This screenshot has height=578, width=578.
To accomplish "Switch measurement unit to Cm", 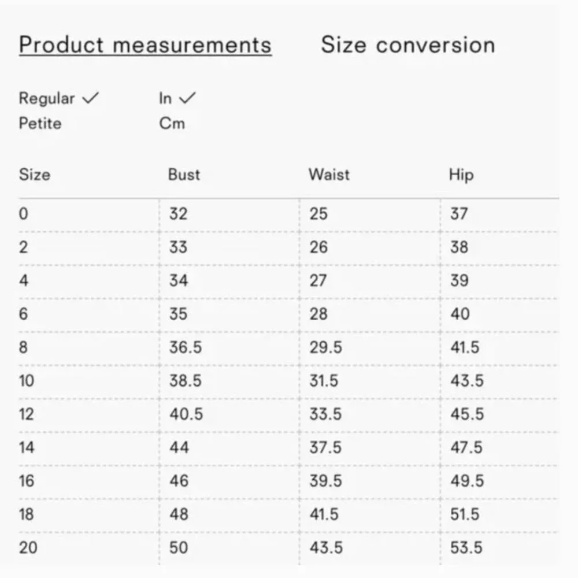I will click(x=172, y=123).
